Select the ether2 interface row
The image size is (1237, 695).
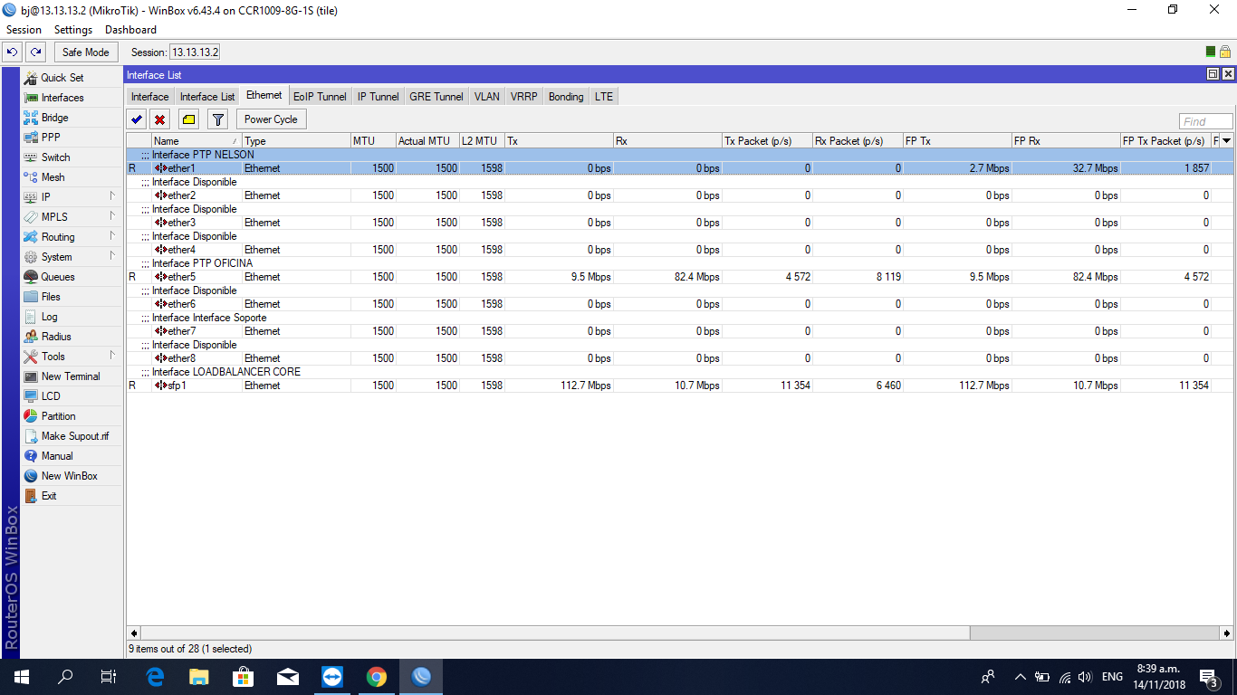pos(679,195)
